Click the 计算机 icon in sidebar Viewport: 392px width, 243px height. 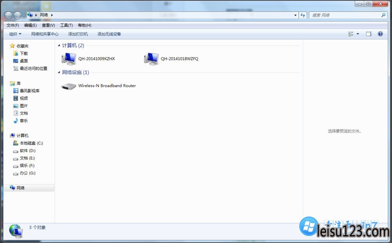click(12, 136)
